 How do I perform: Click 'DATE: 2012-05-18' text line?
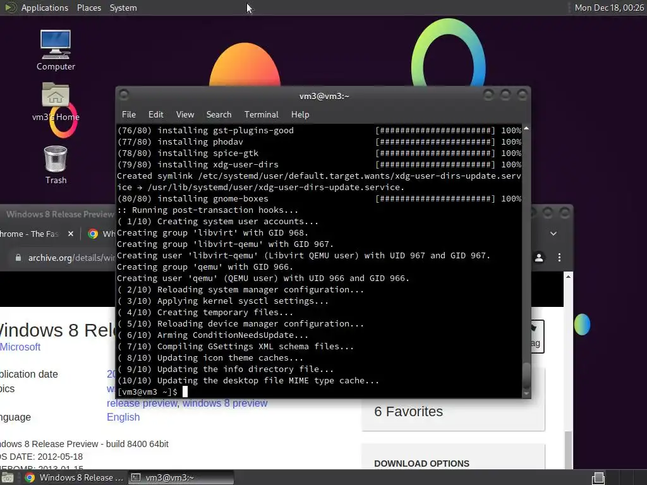46,457
